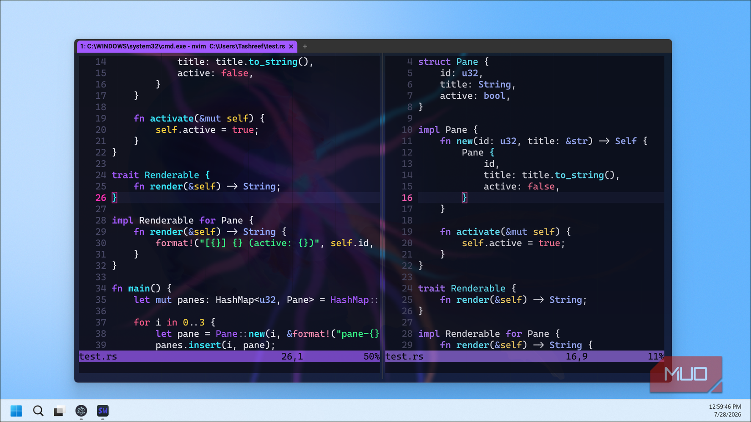Click right pane status line file name test.rs
751x422 pixels.
point(404,356)
